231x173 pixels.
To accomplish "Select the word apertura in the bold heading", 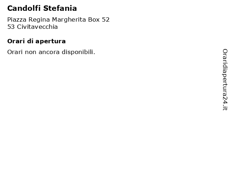I will click(51, 42).
